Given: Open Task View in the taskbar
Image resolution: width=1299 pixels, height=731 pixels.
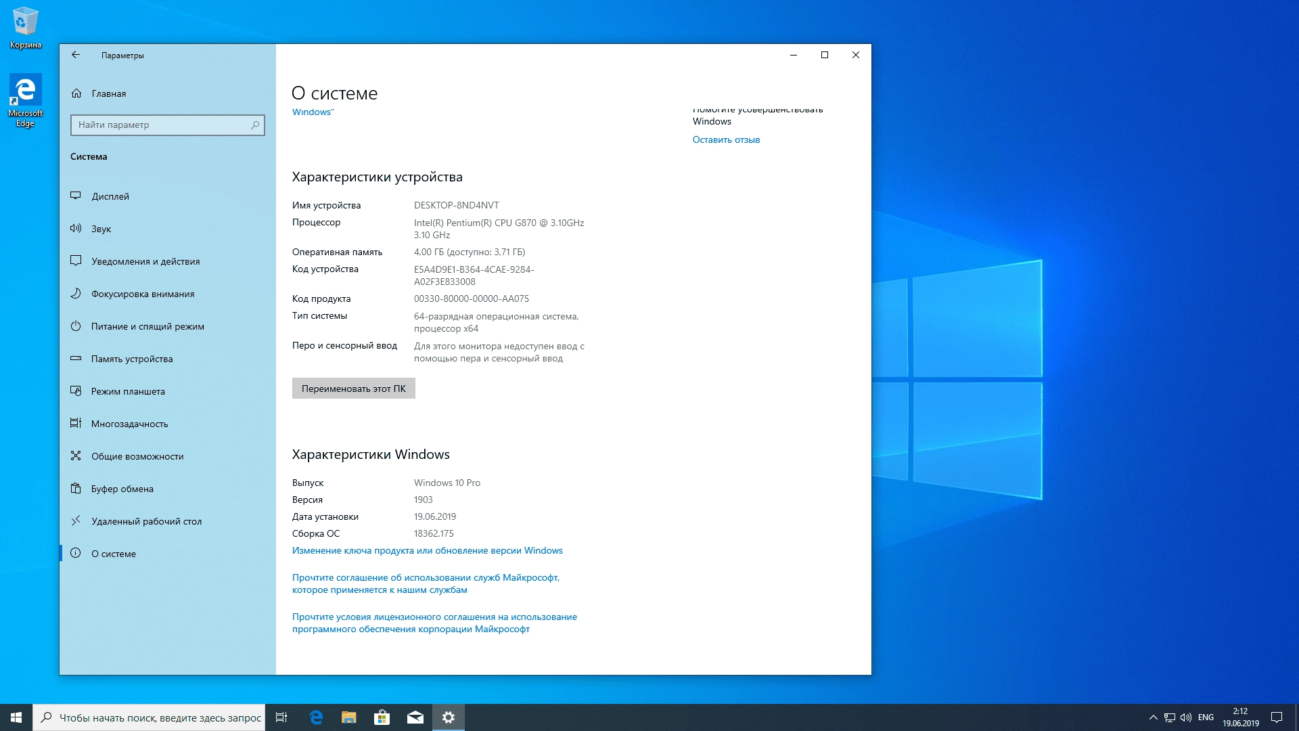Looking at the screenshot, I should [x=281, y=717].
